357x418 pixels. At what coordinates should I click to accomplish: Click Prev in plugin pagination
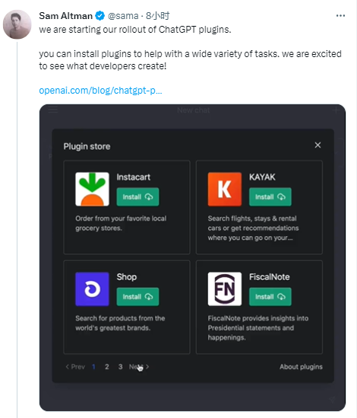tap(75, 367)
